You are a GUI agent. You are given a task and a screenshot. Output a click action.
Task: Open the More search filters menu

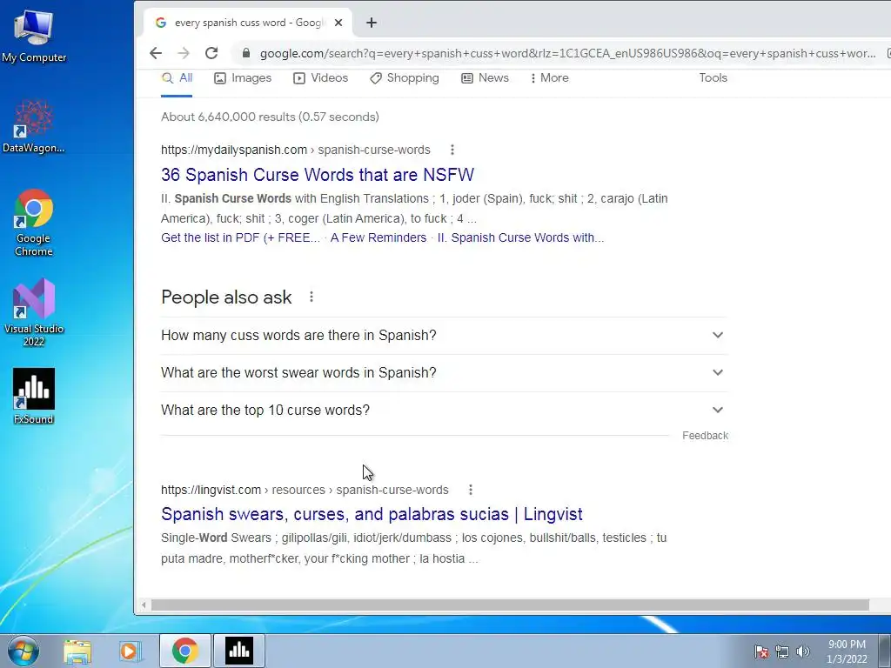tap(550, 78)
